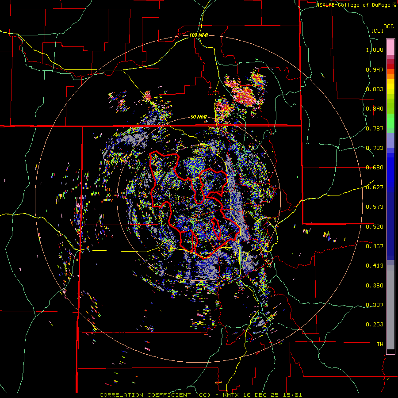Click the gray lower segment of color bar
This screenshot has width=398, height=398.
coord(390,307)
